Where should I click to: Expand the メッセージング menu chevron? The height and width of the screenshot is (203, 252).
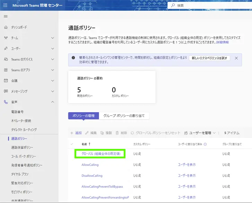[x=53, y=91]
